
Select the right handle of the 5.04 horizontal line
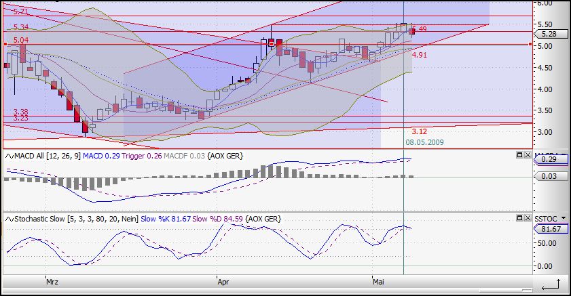coord(530,44)
